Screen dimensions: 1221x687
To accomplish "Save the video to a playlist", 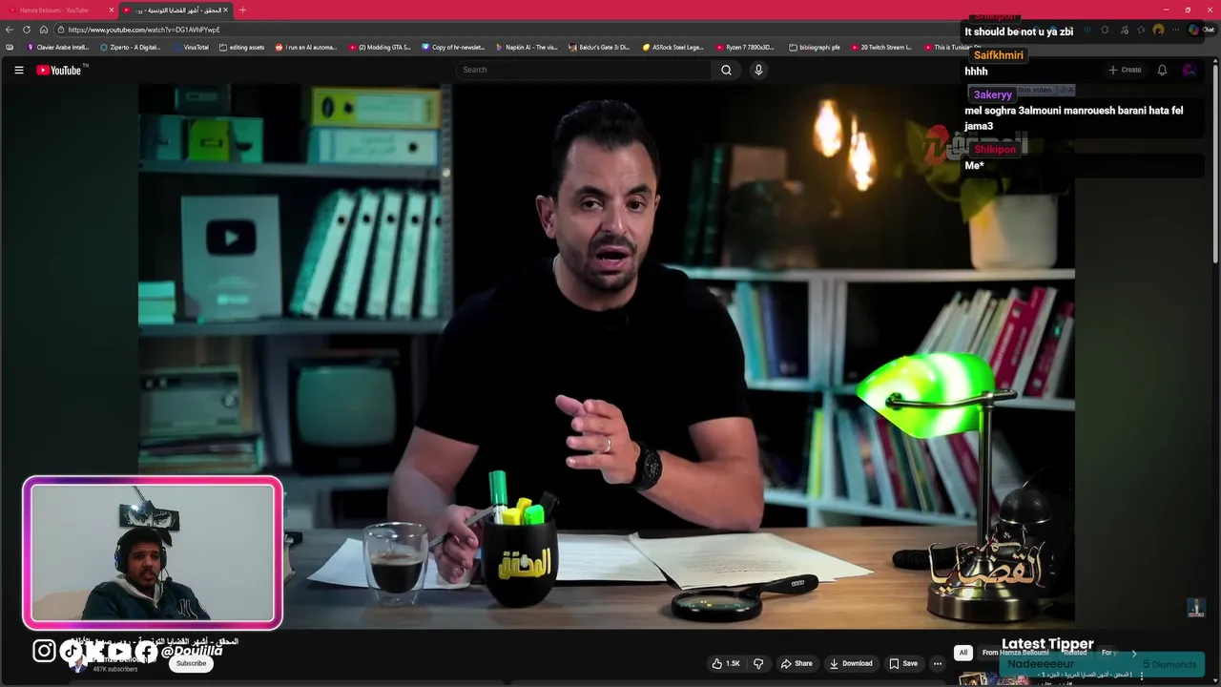I will [x=903, y=663].
